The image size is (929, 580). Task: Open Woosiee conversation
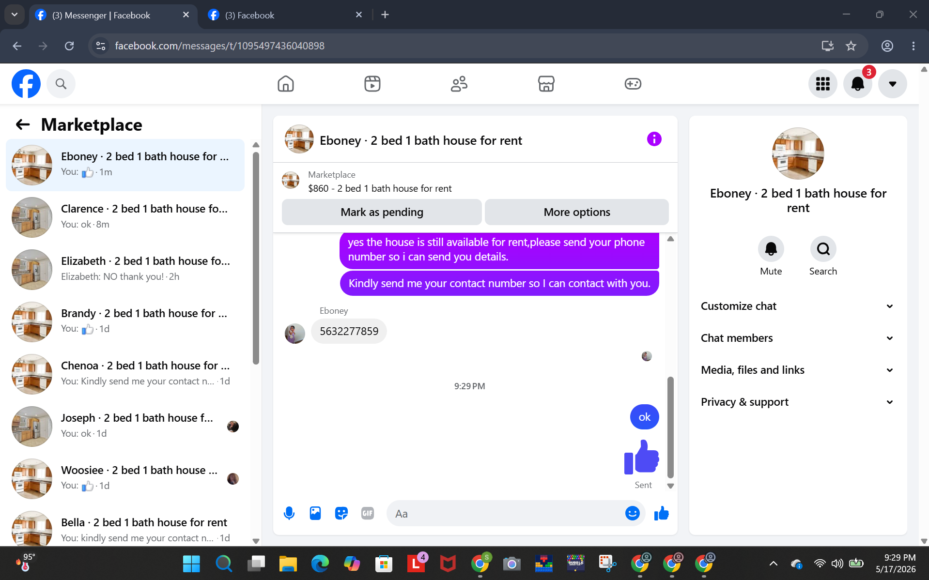[x=125, y=478]
